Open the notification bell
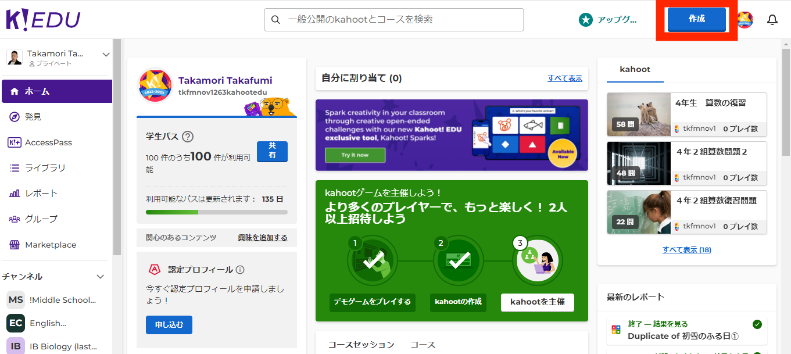The height and width of the screenshot is (354, 791). click(772, 19)
